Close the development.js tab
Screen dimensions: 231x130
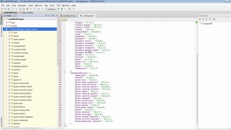pyautogui.click(x=77, y=16)
